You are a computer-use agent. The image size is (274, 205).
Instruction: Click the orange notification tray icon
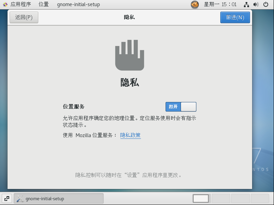click(x=195, y=4)
